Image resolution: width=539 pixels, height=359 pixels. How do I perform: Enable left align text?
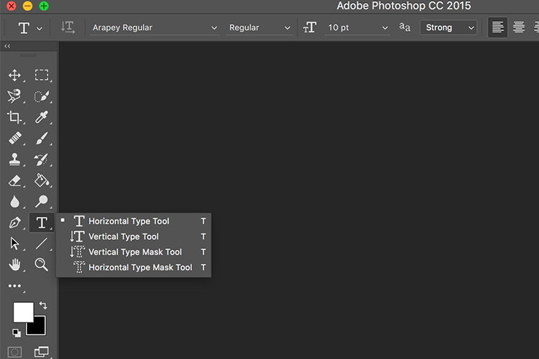[497, 27]
